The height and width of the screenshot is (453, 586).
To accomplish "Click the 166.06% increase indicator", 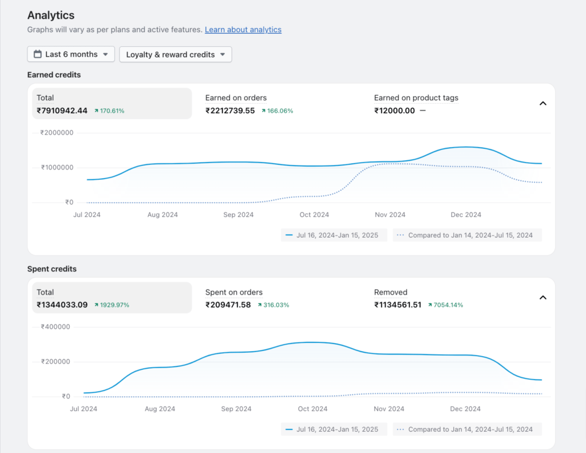I will click(x=277, y=111).
